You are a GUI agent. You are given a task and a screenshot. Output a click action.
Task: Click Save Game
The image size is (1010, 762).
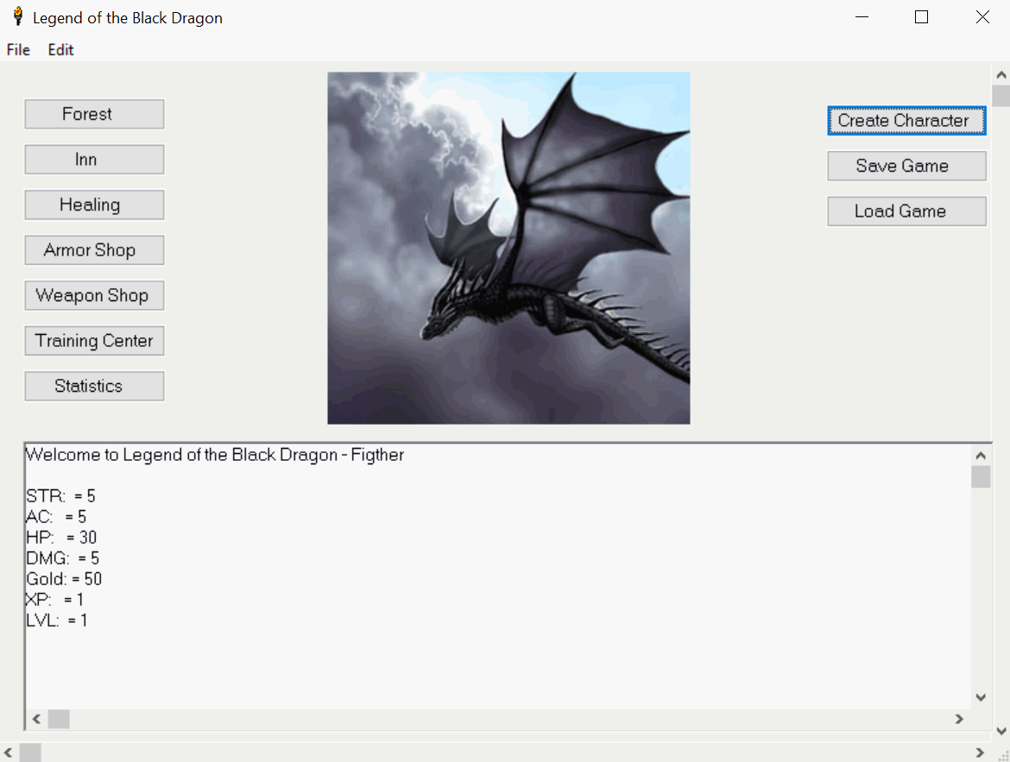(906, 167)
